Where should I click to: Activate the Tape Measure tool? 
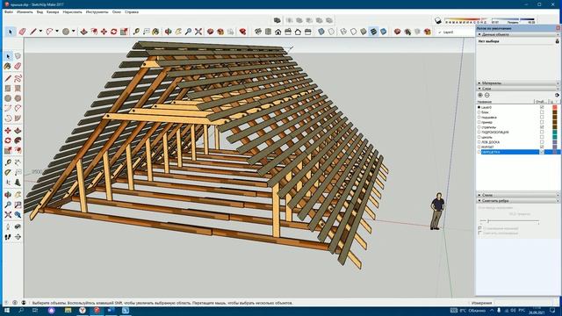[136, 32]
